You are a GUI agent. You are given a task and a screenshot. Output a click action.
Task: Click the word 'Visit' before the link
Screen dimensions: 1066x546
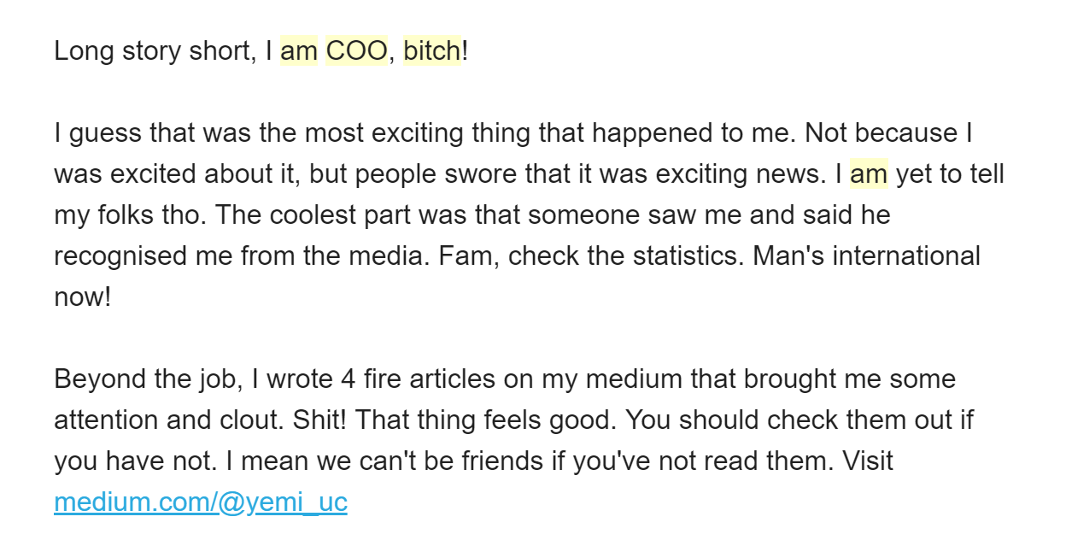[x=868, y=461]
